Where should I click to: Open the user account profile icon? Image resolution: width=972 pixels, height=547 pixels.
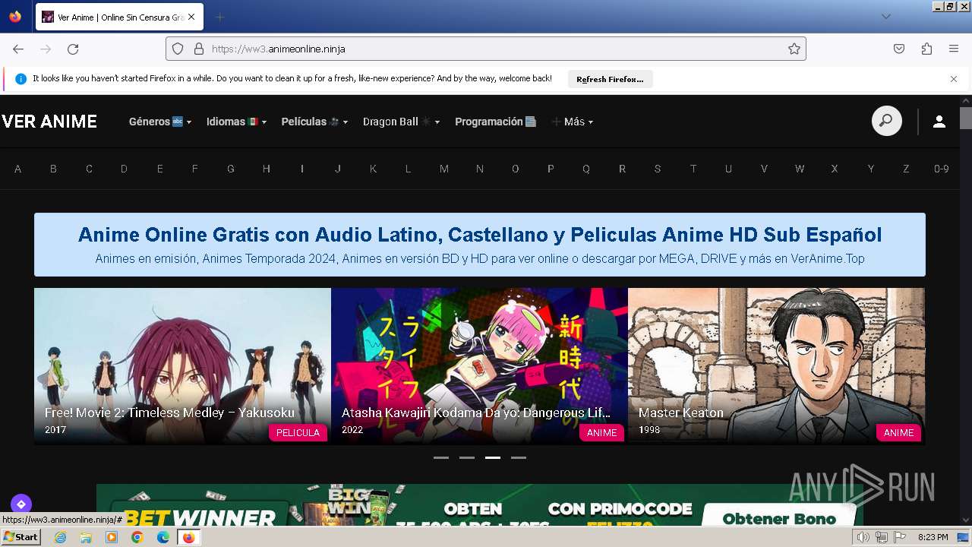coord(939,122)
